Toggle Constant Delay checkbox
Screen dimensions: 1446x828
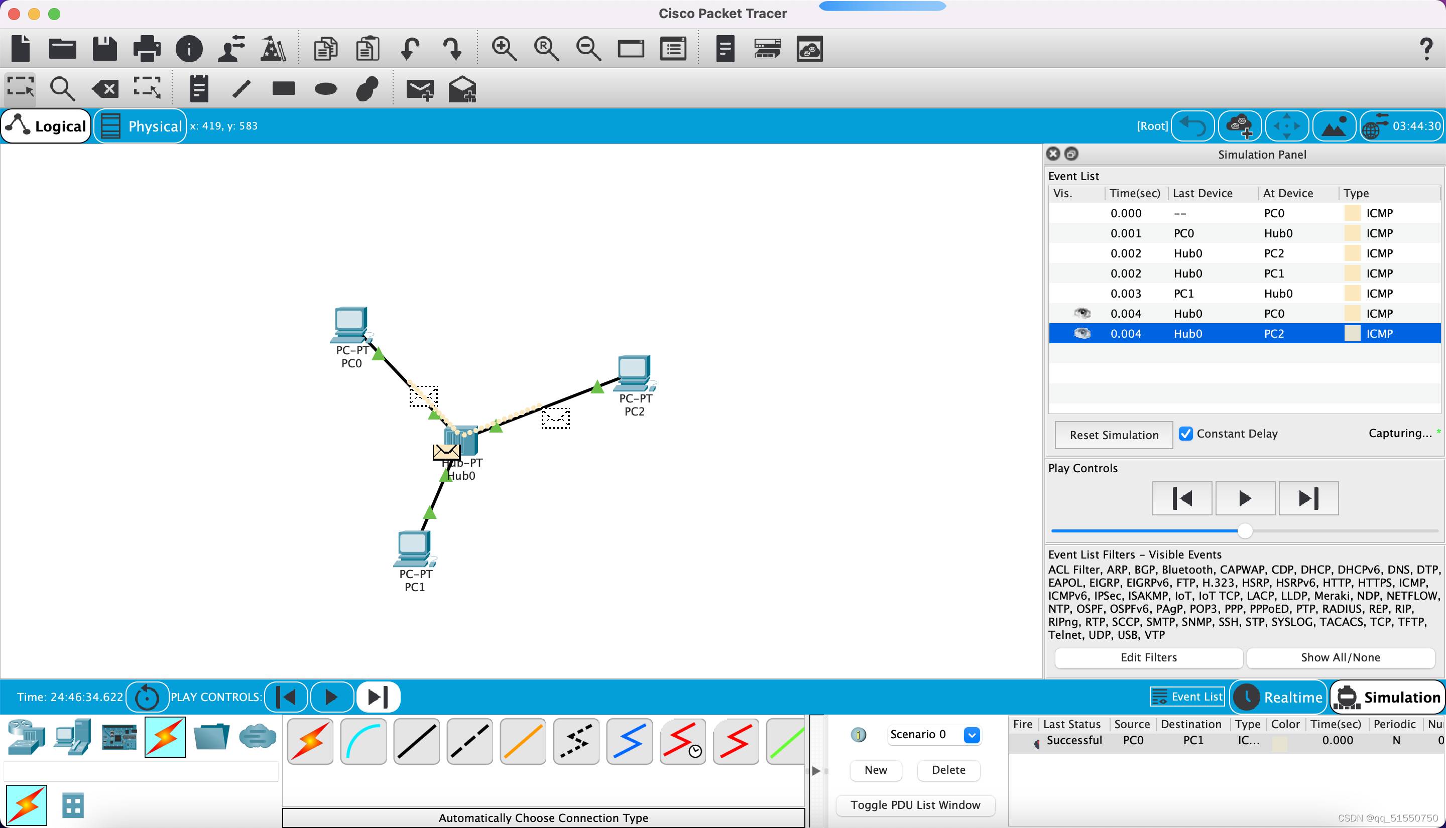coord(1185,434)
